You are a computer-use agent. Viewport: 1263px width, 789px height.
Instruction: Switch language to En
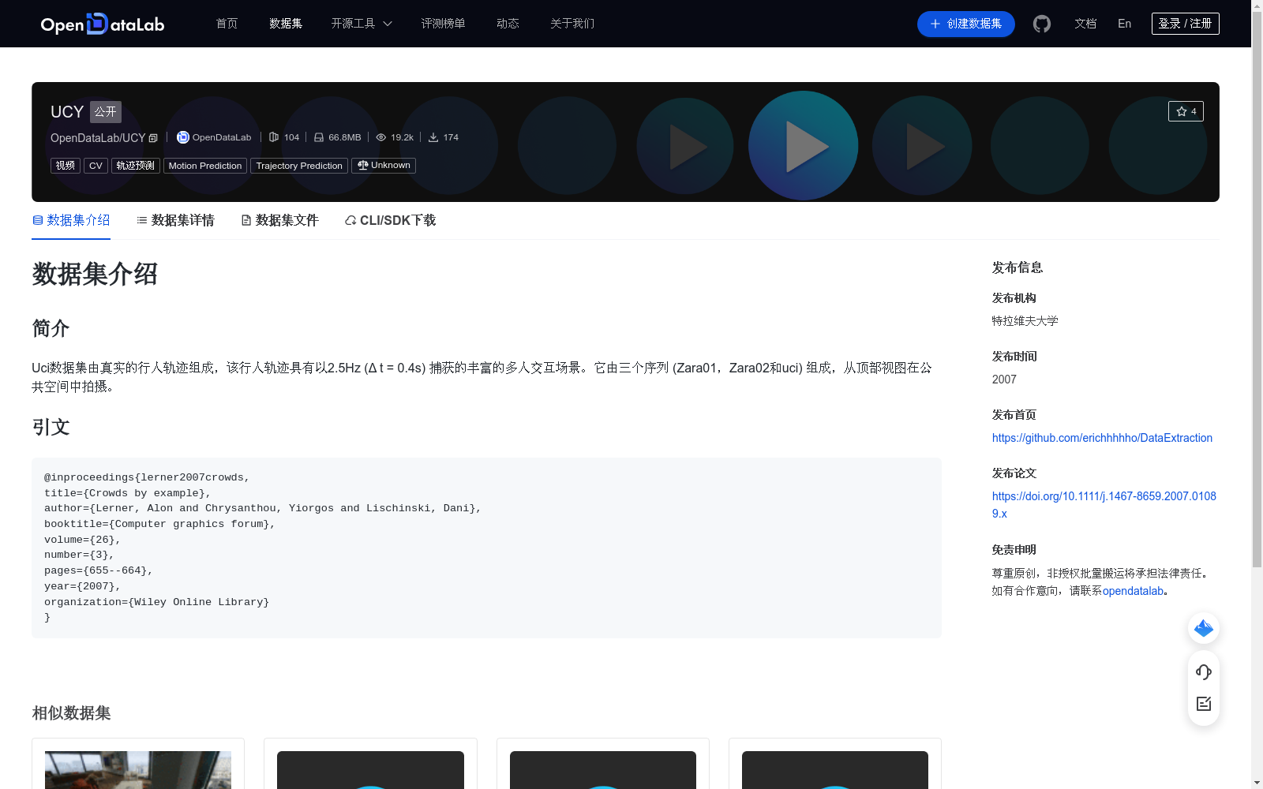tap(1124, 24)
